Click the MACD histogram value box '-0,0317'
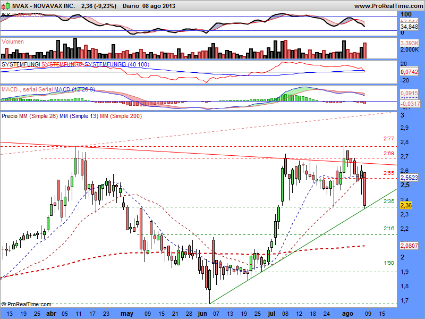 click(x=410, y=104)
